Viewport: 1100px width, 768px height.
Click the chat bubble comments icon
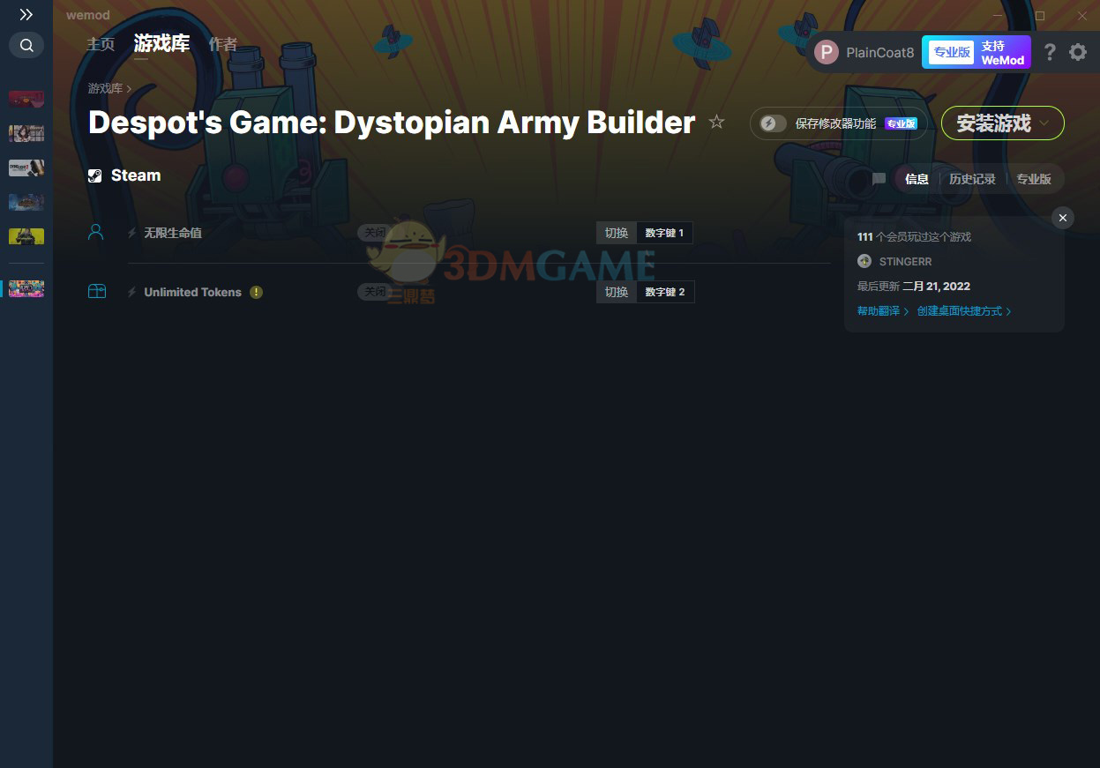click(879, 179)
